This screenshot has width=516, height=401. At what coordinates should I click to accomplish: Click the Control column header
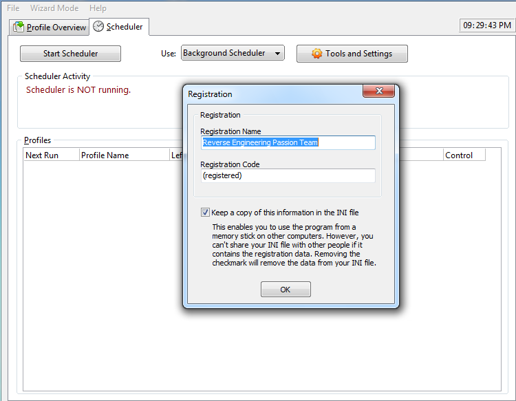(464, 155)
